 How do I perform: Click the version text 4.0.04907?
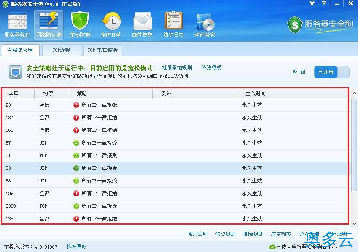click(46, 247)
